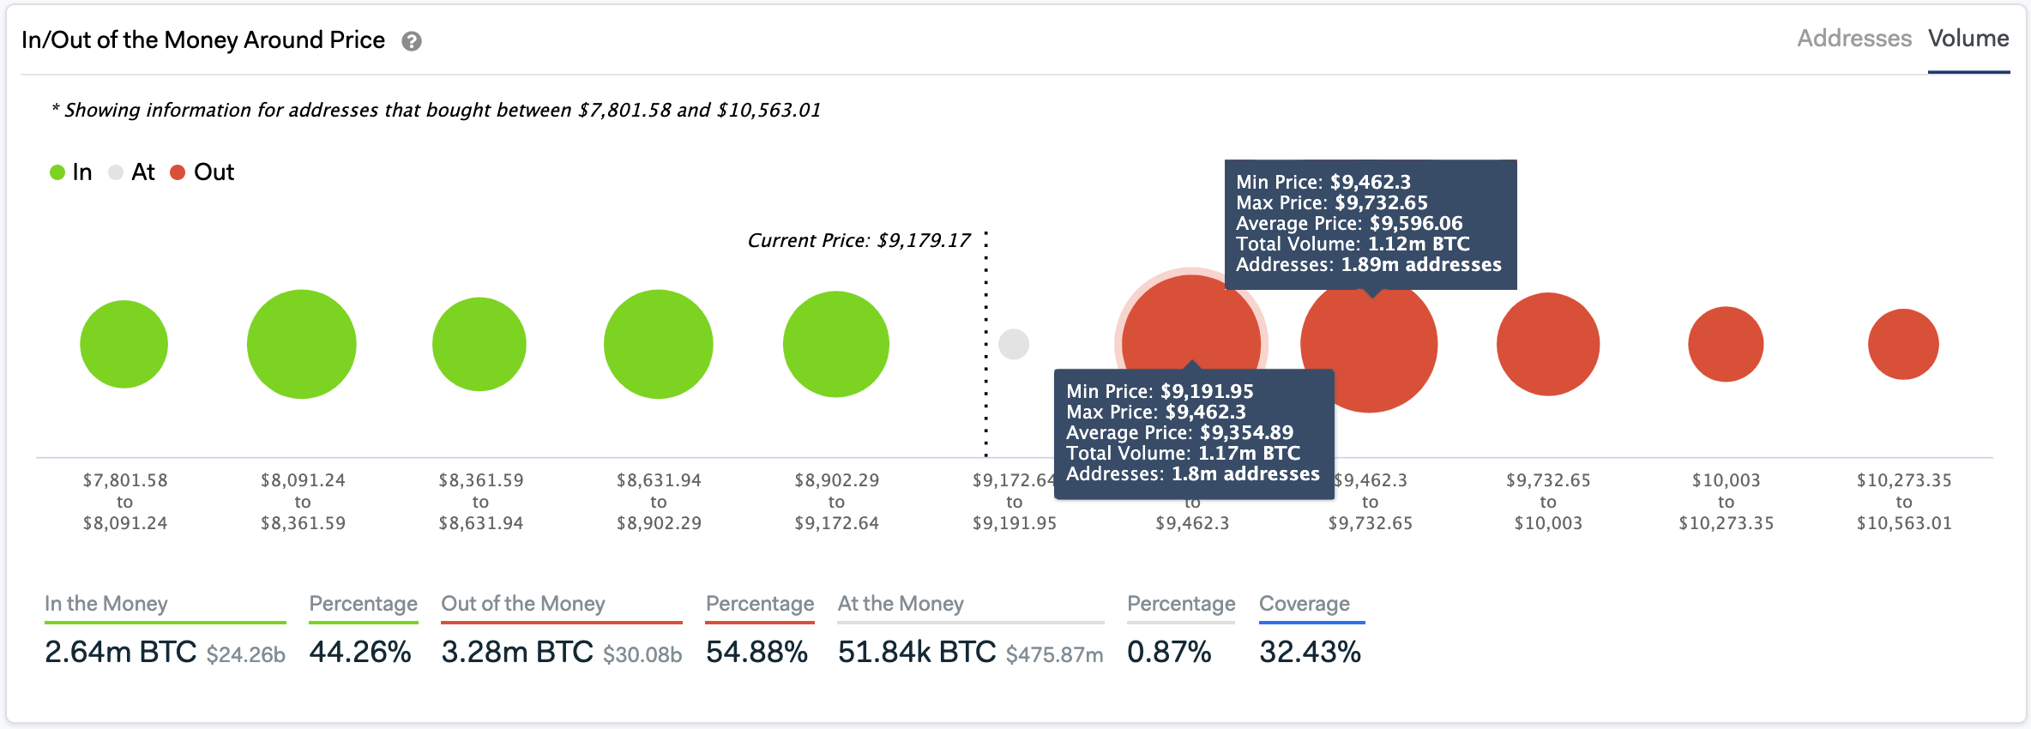Click the small gray At-the-Money bubble
The height and width of the screenshot is (729, 2031).
click(x=1015, y=343)
